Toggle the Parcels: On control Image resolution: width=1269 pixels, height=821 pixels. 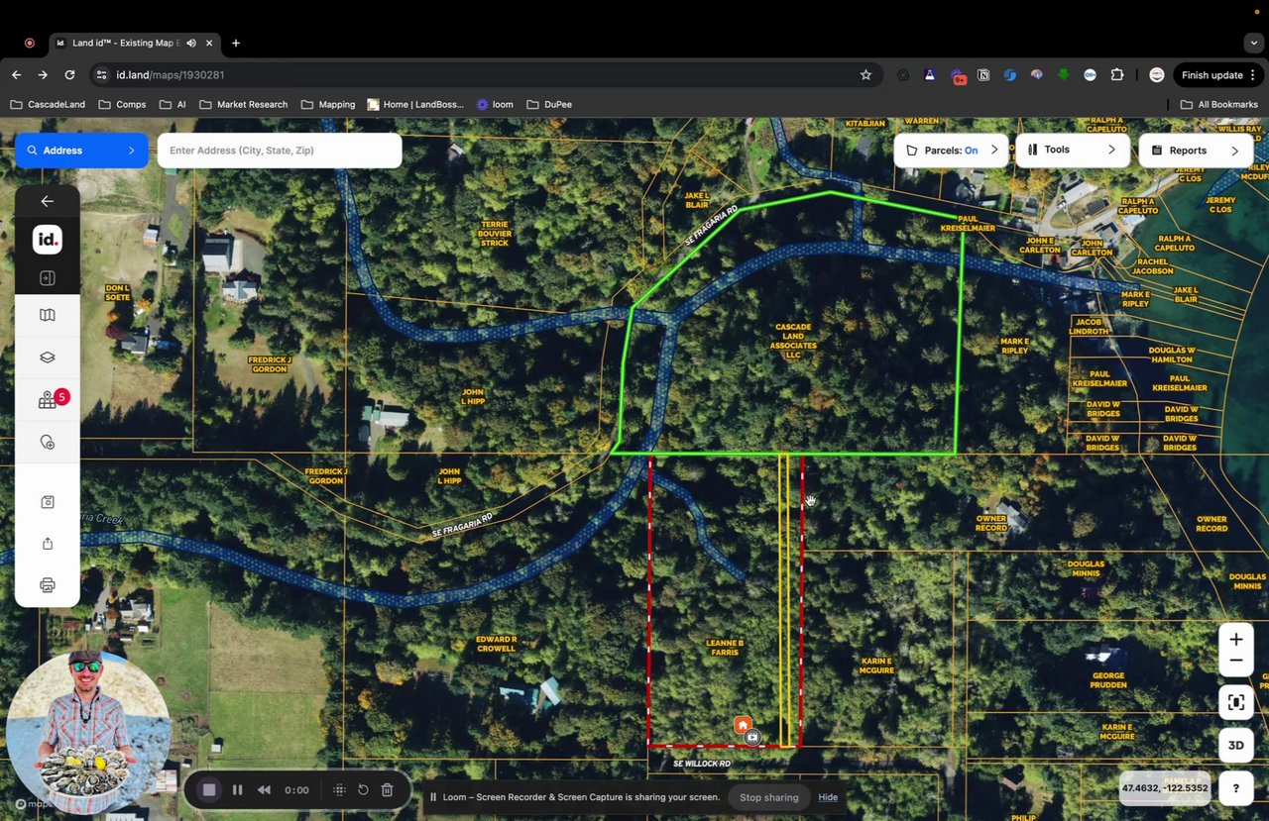[951, 151]
